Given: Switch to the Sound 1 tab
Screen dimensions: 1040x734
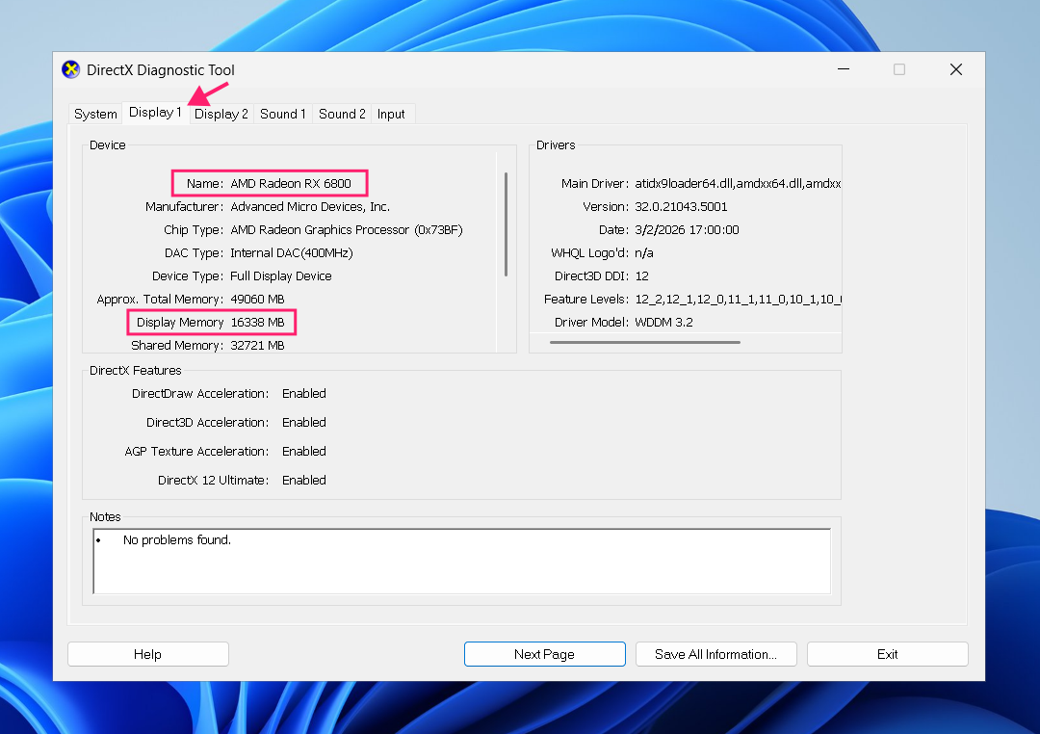Looking at the screenshot, I should (x=282, y=115).
